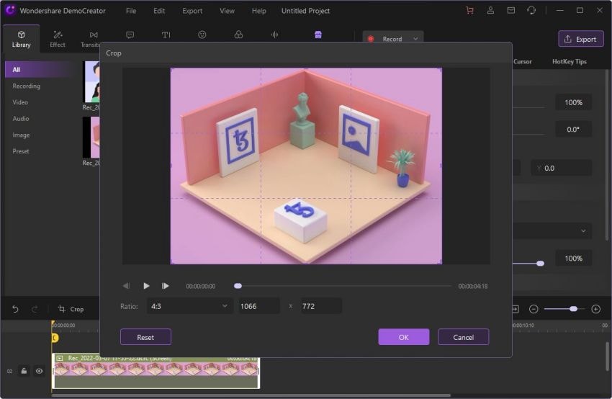Open the View menu
This screenshot has height=399, width=612.
click(227, 11)
